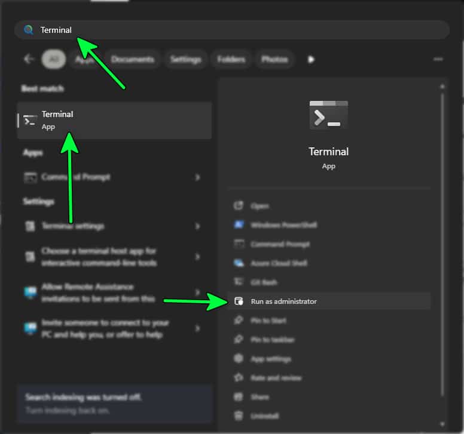This screenshot has height=434, width=464.
Task: Click the search magnifier icon
Action: point(28,30)
